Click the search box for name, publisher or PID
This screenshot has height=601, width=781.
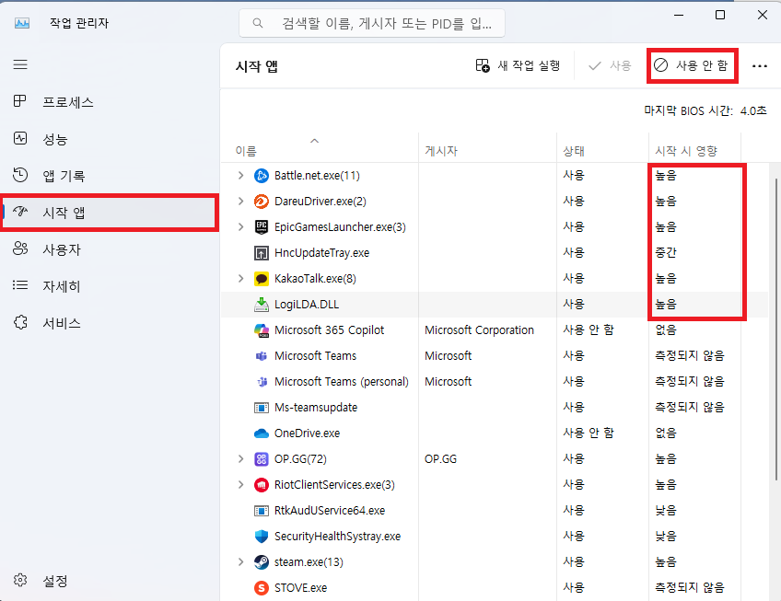[x=372, y=23]
